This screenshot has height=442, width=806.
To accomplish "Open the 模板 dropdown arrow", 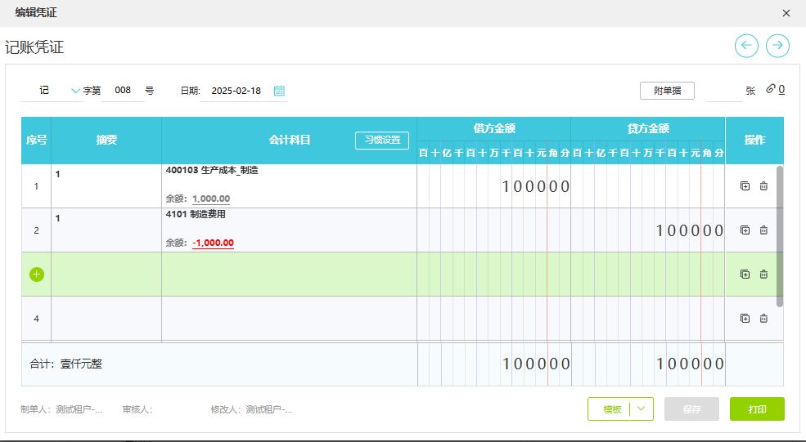I will pyautogui.click(x=642, y=409).
